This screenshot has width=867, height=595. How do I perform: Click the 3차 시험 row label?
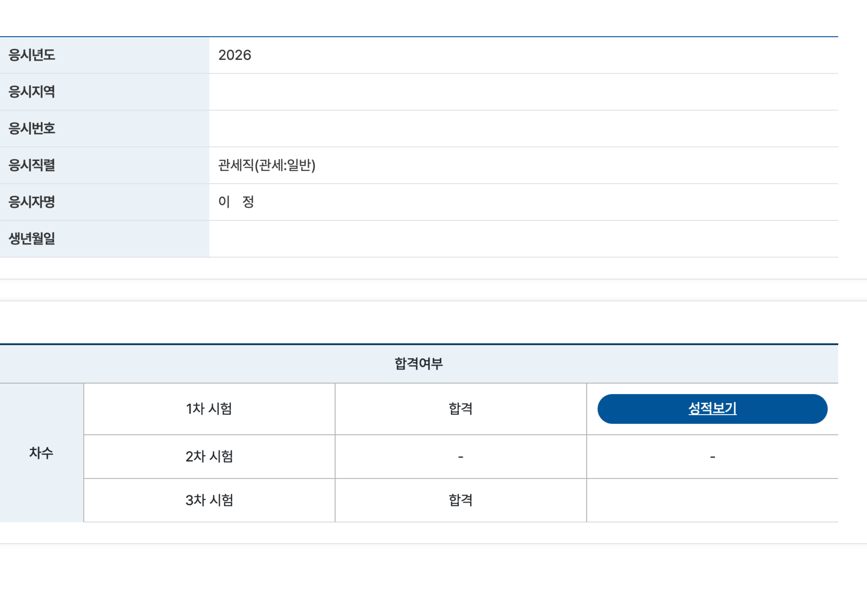209,500
